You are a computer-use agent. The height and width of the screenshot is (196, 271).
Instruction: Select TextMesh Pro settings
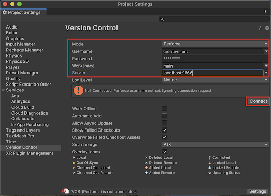[20, 136]
